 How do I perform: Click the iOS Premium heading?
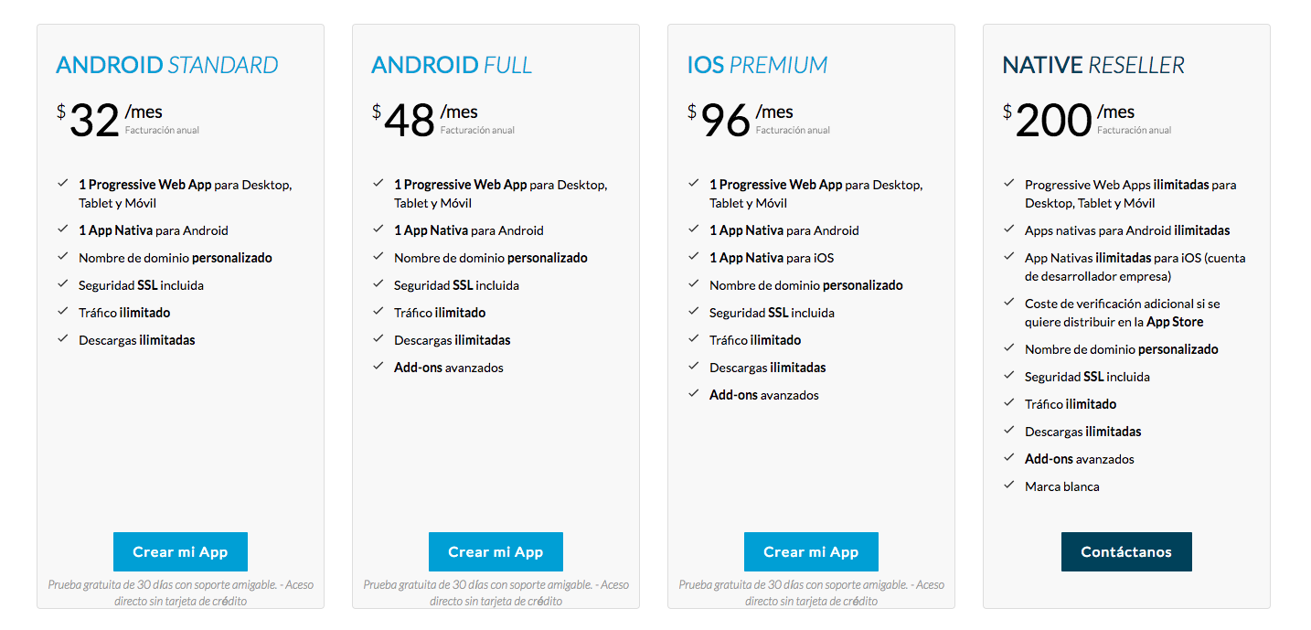pos(757,65)
